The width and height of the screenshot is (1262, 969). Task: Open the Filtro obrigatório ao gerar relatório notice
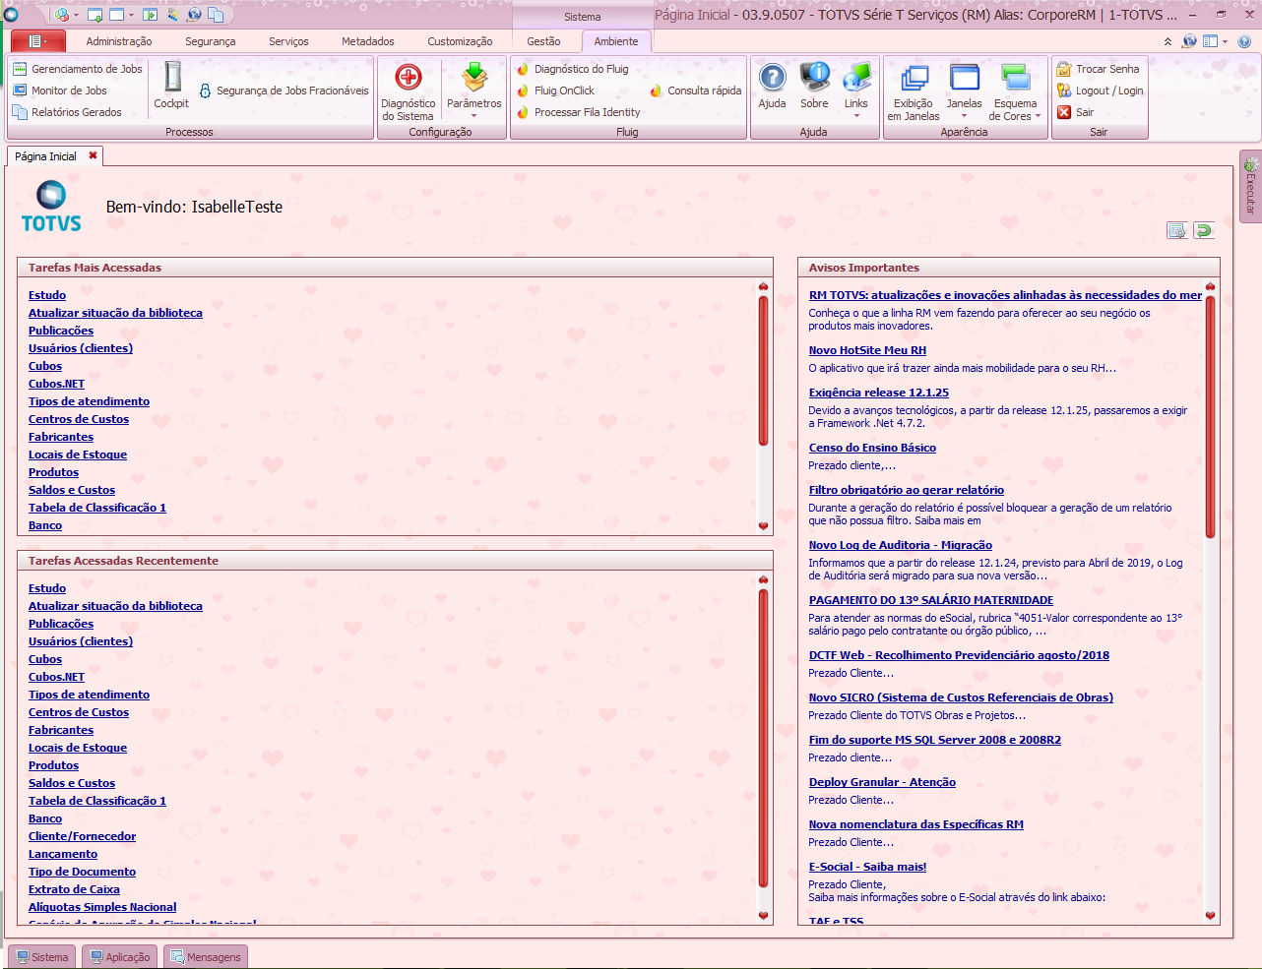pyautogui.click(x=907, y=490)
